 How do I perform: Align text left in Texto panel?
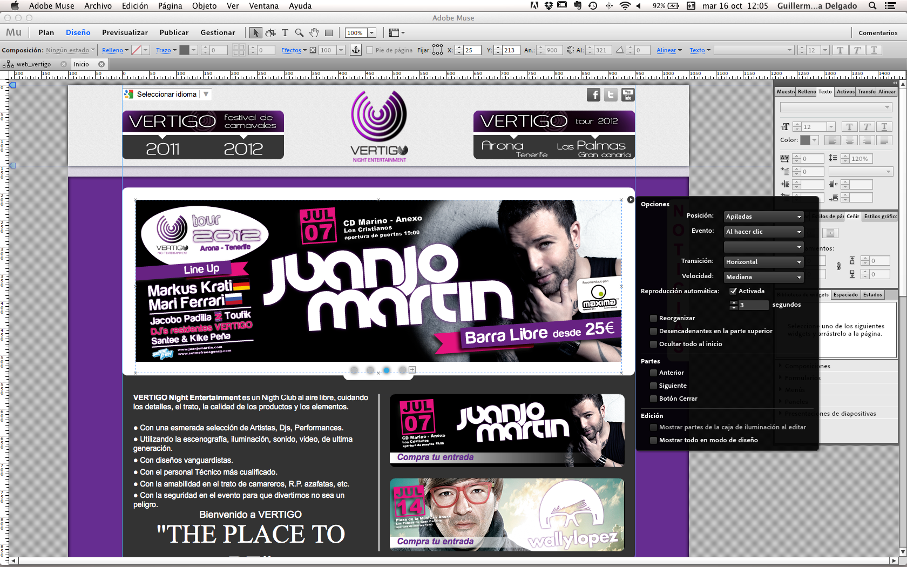(832, 140)
